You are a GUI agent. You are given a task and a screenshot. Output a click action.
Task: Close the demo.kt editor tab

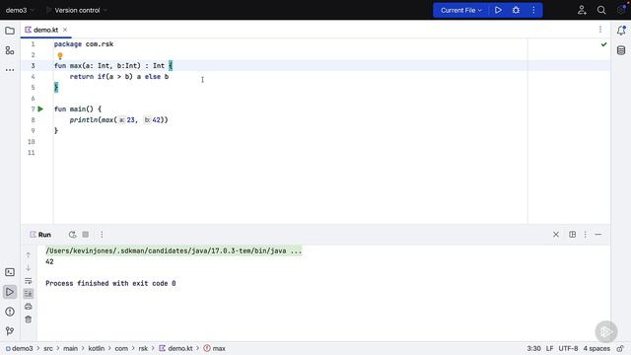65,30
